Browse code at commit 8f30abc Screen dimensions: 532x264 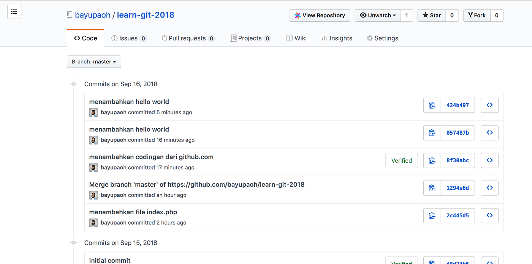pos(489,160)
